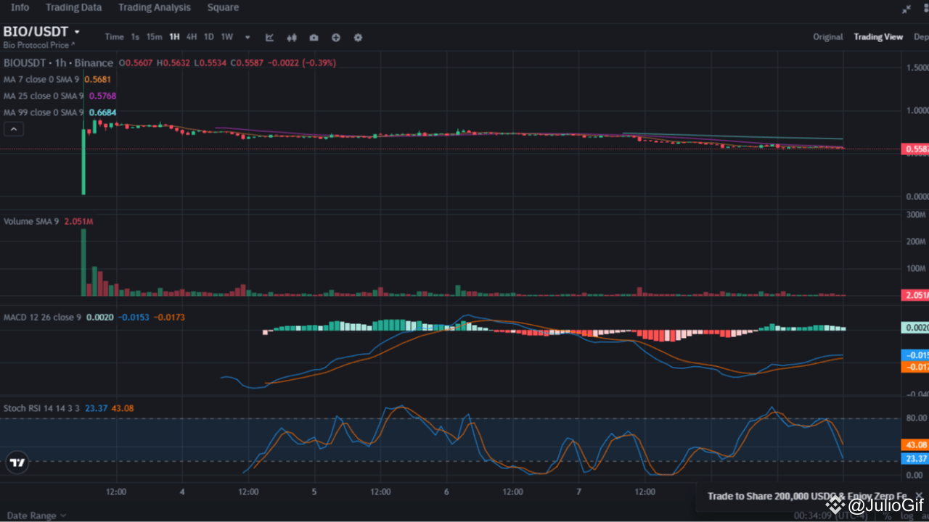Dismiss the 200,000 USDC trade promotion banner
The image size is (929, 522).
tap(919, 497)
